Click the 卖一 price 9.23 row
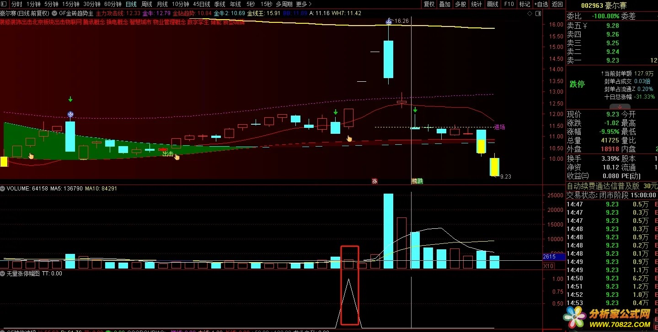 [x=612, y=60]
